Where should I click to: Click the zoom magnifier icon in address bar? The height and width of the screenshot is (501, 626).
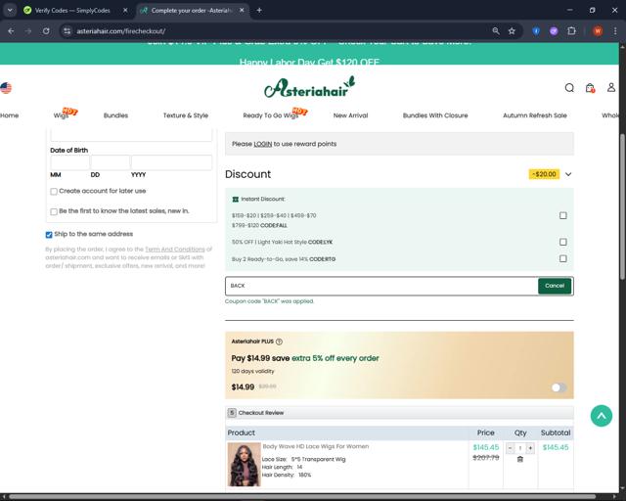[496, 30]
